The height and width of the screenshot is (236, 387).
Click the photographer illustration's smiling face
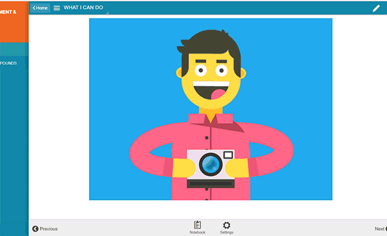[x=210, y=81]
